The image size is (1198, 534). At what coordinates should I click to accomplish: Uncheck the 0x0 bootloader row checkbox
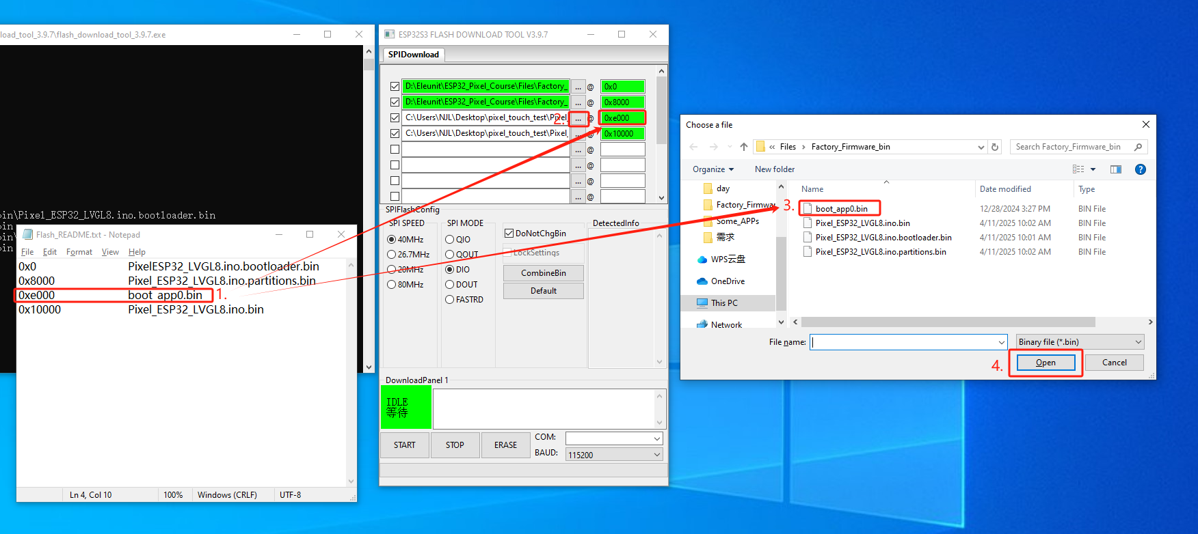click(x=395, y=87)
